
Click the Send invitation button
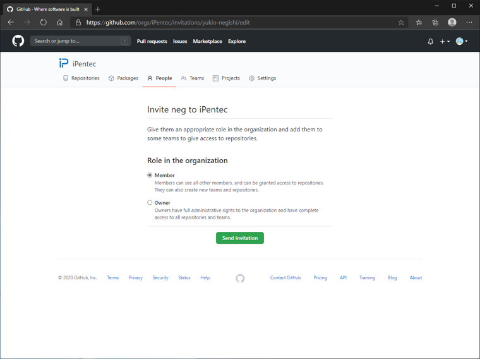(240, 238)
